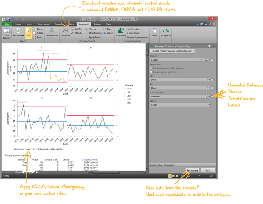Click the Undo icon in title bar

(13, 19)
